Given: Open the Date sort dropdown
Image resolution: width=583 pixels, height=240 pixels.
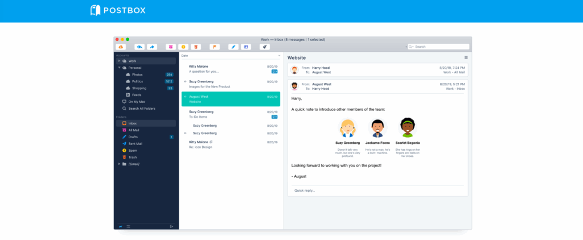Looking at the screenshot, I should click(x=279, y=56).
